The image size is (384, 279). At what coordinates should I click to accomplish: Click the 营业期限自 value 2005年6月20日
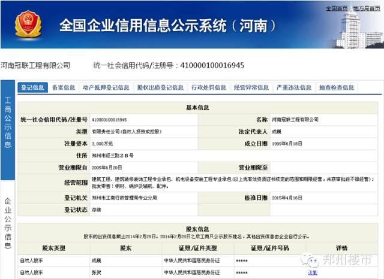pos(107,168)
